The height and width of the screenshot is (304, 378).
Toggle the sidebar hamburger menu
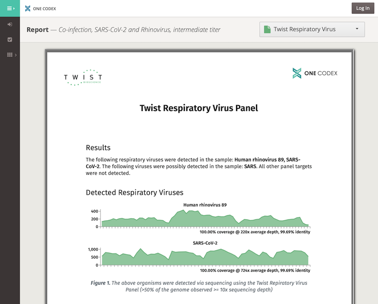(x=10, y=8)
